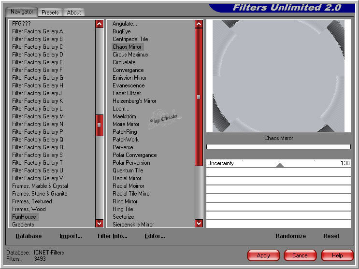Select Filter Factory Gallery D
This screenshot has height=269, width=359.
pyautogui.click(x=38, y=55)
